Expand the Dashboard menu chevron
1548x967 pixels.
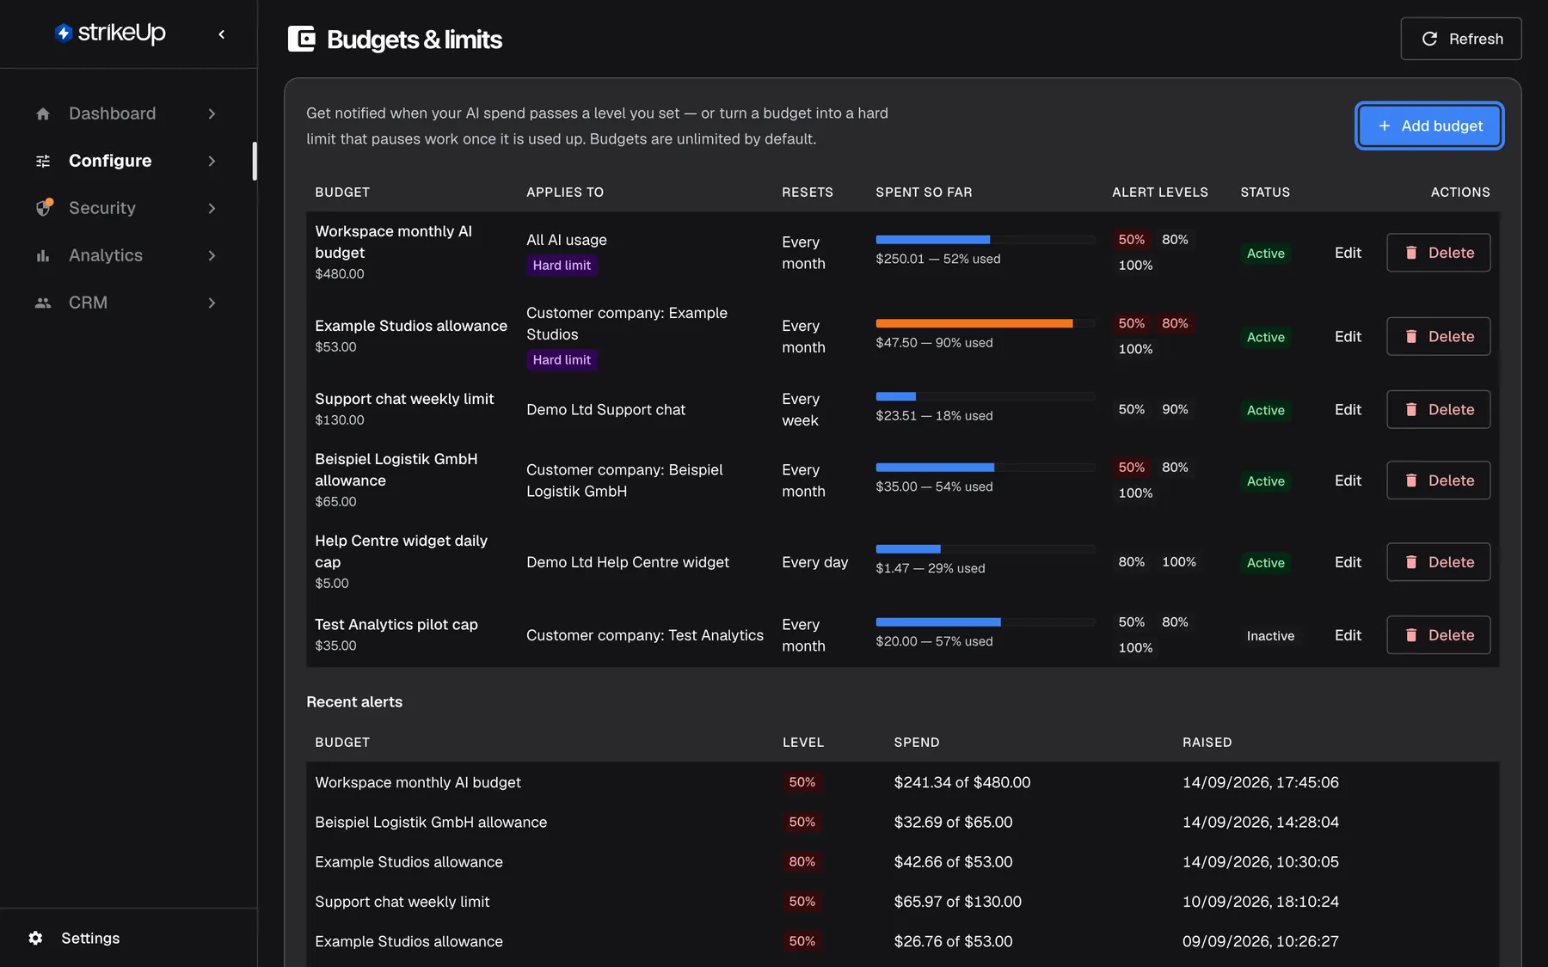pos(212,113)
